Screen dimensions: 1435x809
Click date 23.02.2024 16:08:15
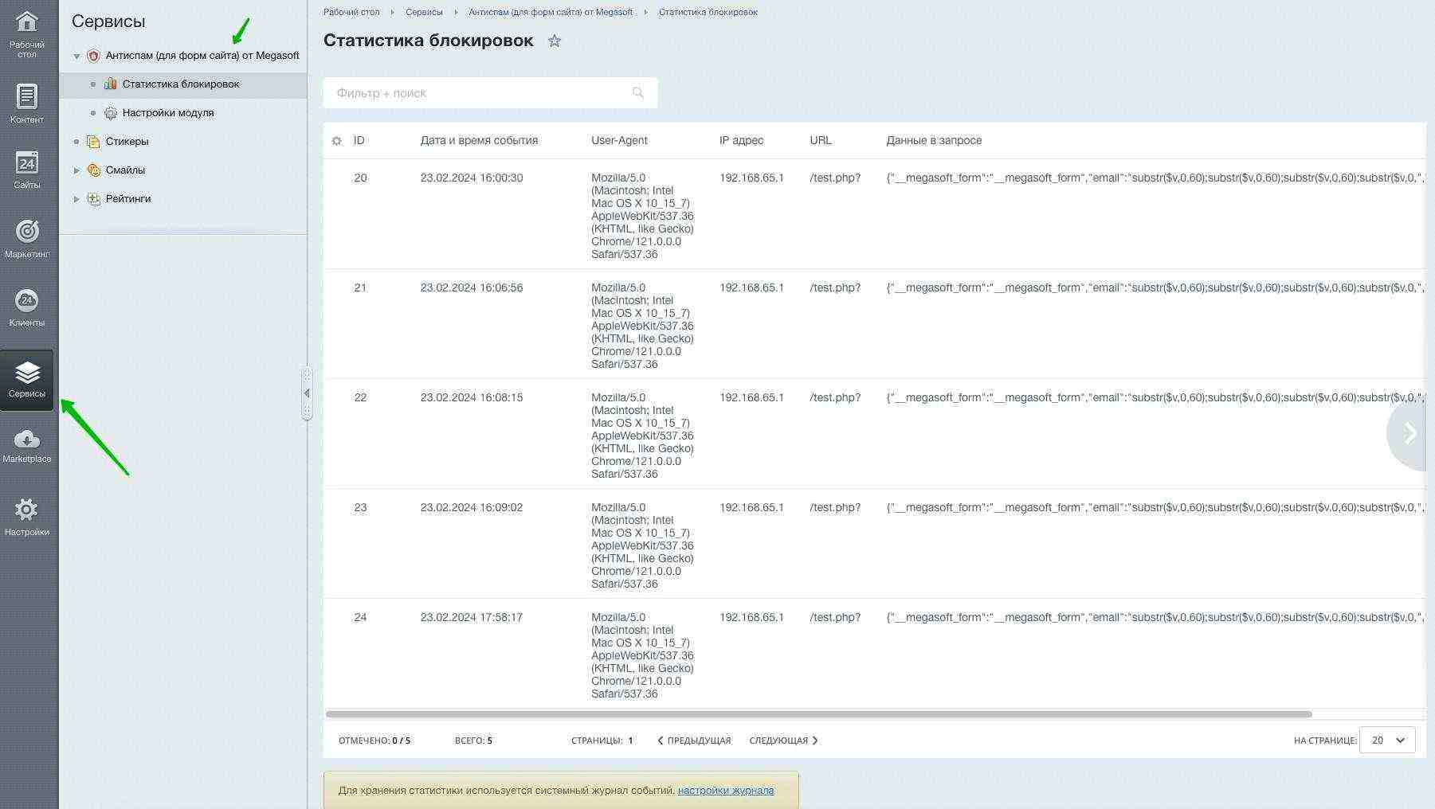[472, 398]
